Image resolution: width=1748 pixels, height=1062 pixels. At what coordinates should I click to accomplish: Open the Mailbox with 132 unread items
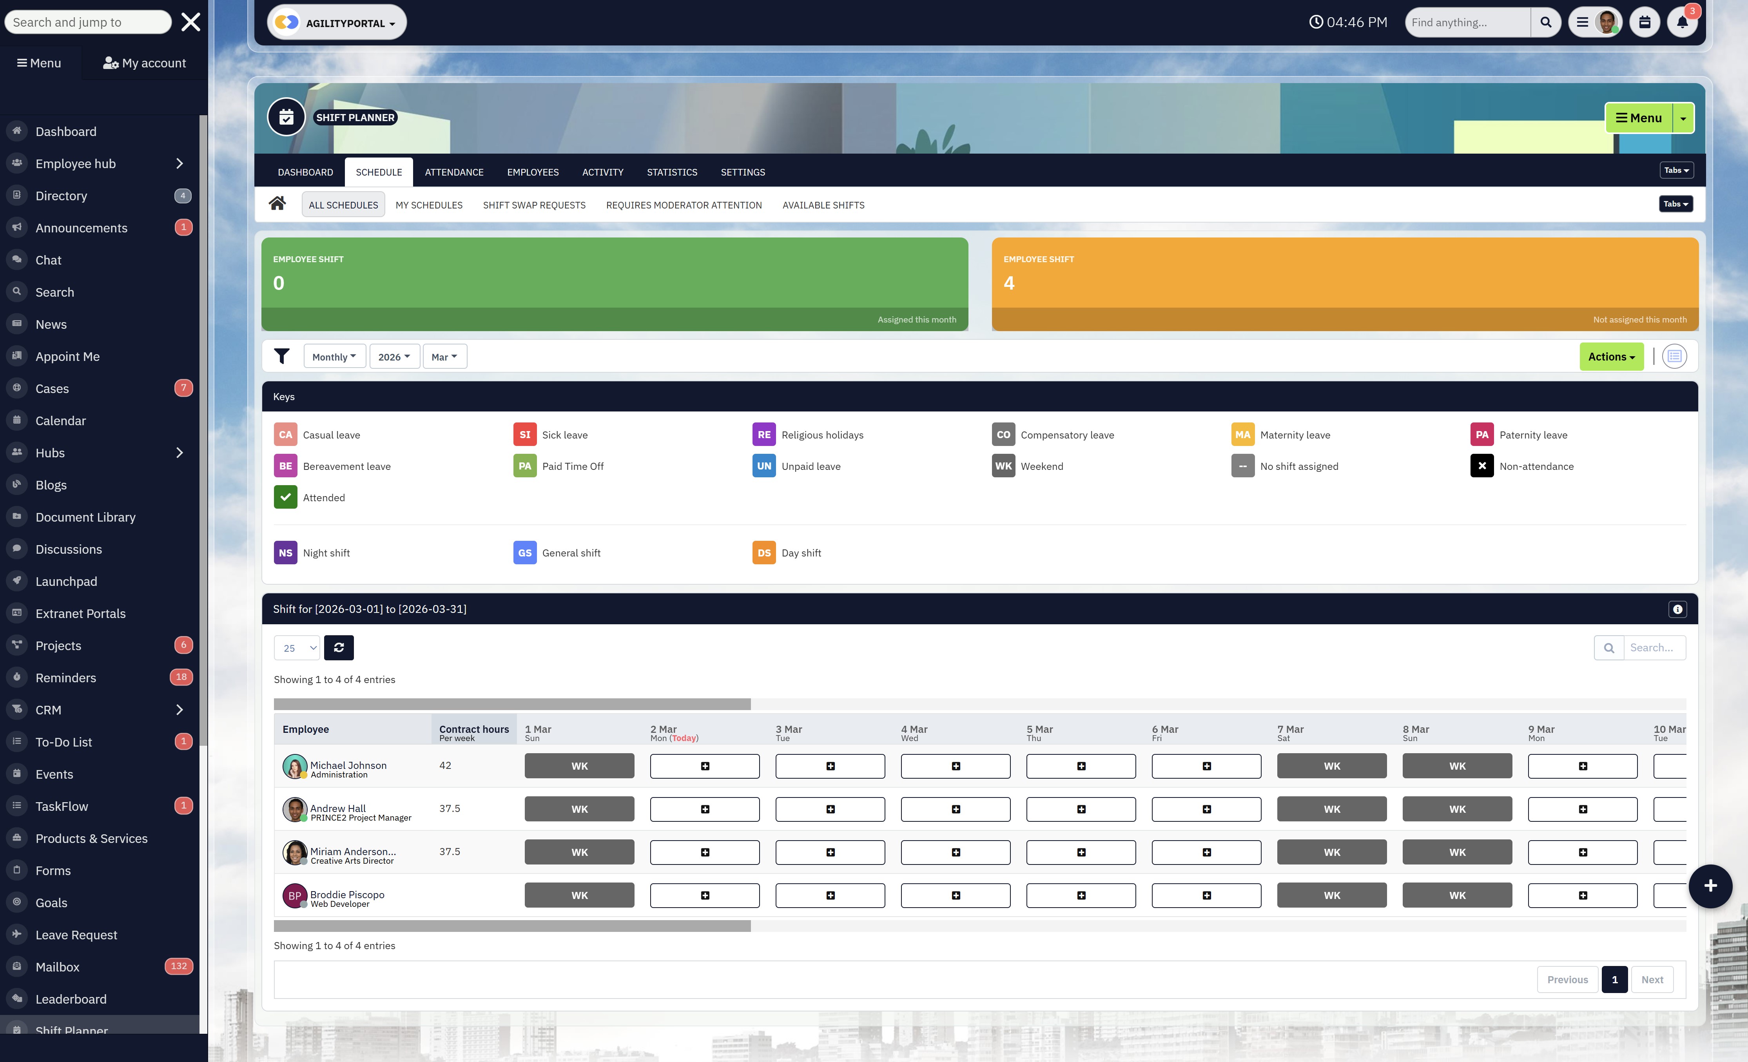[57, 966]
